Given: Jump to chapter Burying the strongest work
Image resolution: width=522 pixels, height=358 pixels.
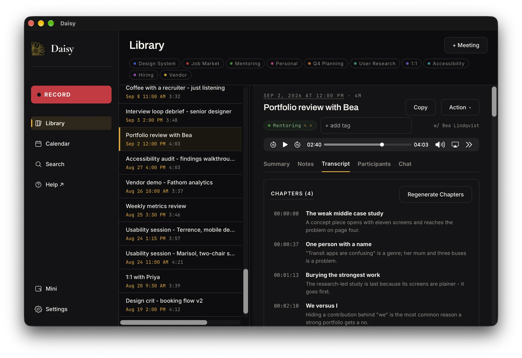Looking at the screenshot, I should [371, 283].
